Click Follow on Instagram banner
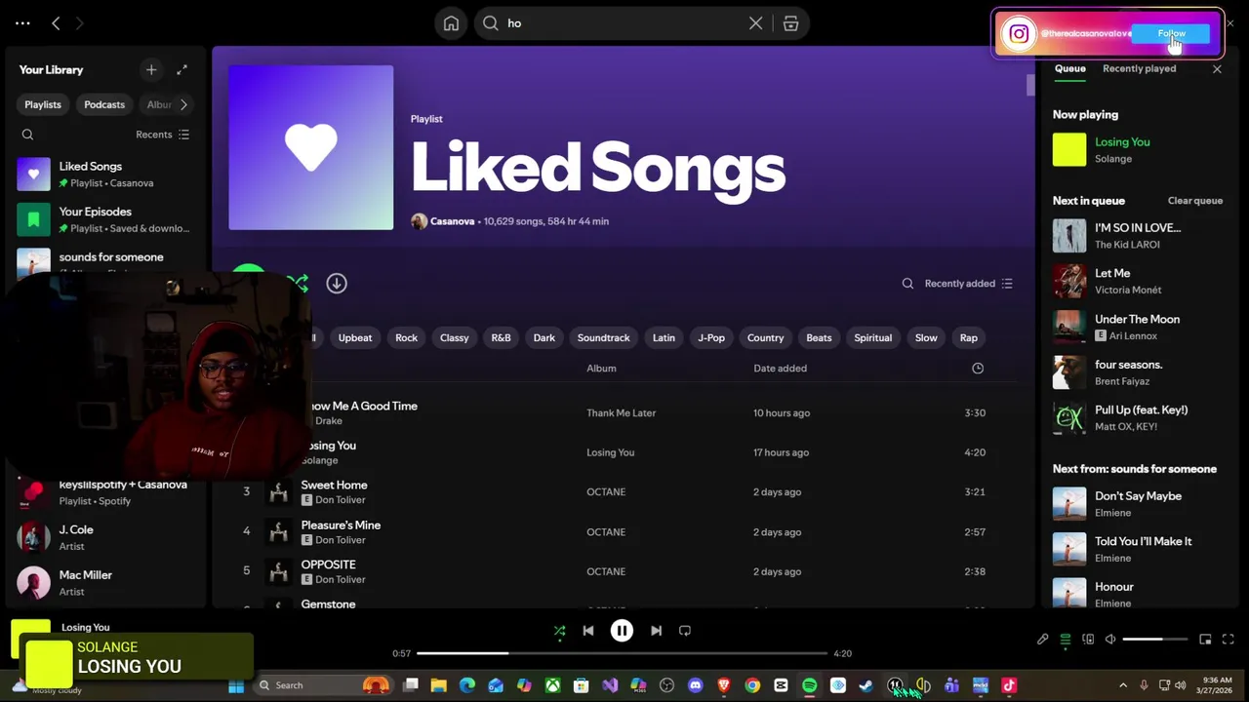Image resolution: width=1249 pixels, height=702 pixels. (x=1171, y=33)
